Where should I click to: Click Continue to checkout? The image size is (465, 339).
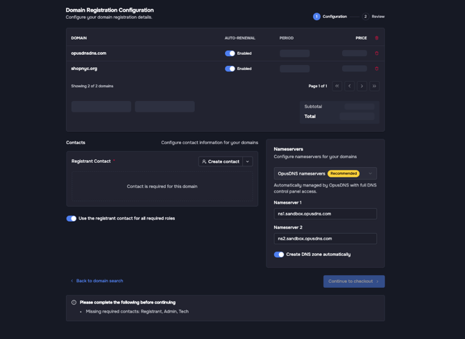pyautogui.click(x=354, y=281)
